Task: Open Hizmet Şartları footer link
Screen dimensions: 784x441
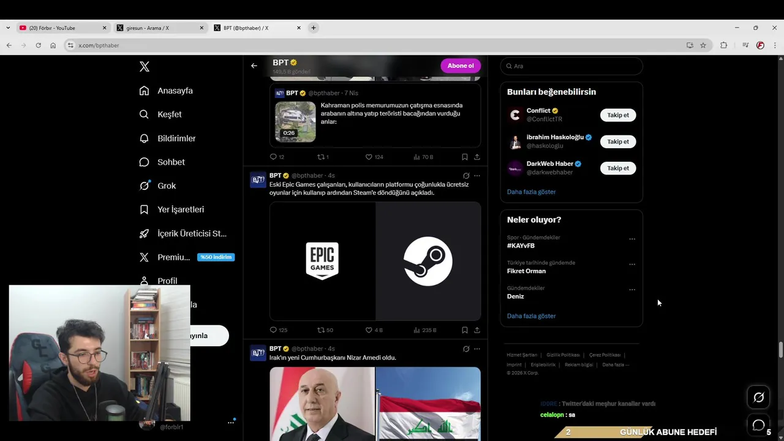Action: (x=522, y=355)
